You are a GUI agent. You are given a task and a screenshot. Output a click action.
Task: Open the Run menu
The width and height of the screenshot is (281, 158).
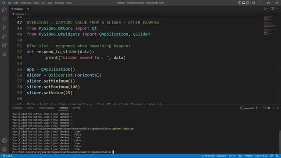pyautogui.click(x=50, y=3)
